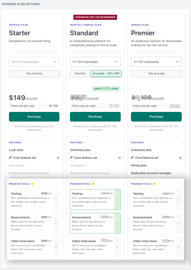This screenshot has width=191, height=270.
Task: Purchase the Starter plan
Action: pos(34,117)
